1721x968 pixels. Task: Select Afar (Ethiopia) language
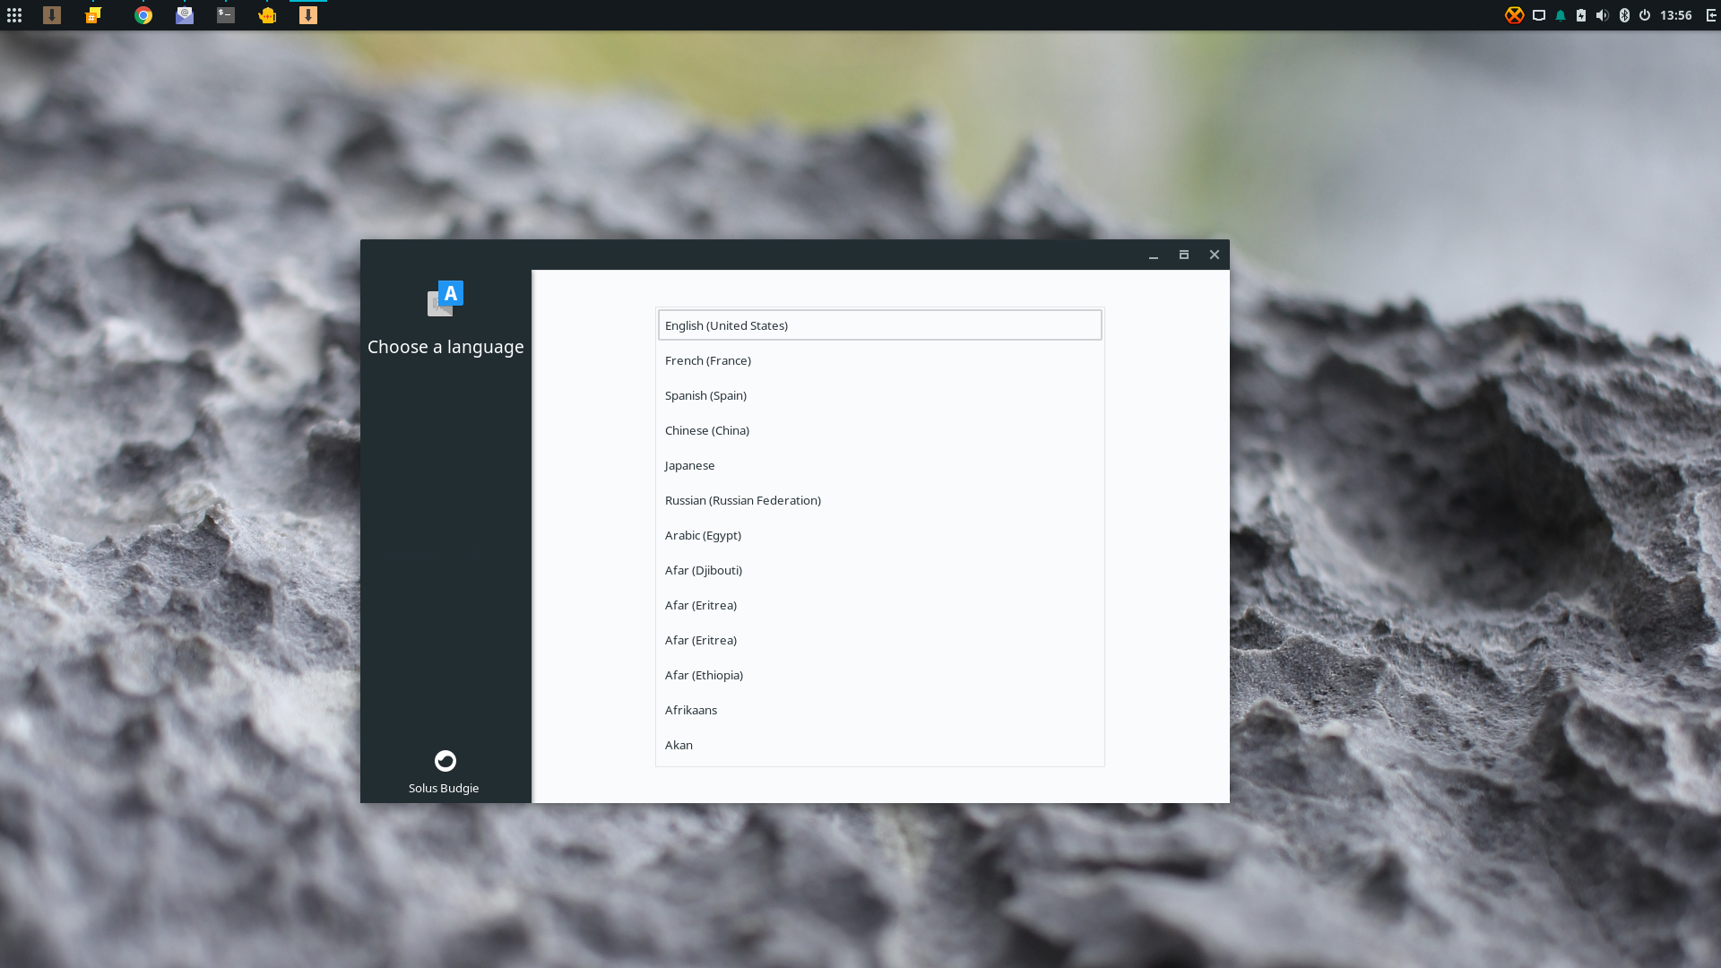pos(880,675)
